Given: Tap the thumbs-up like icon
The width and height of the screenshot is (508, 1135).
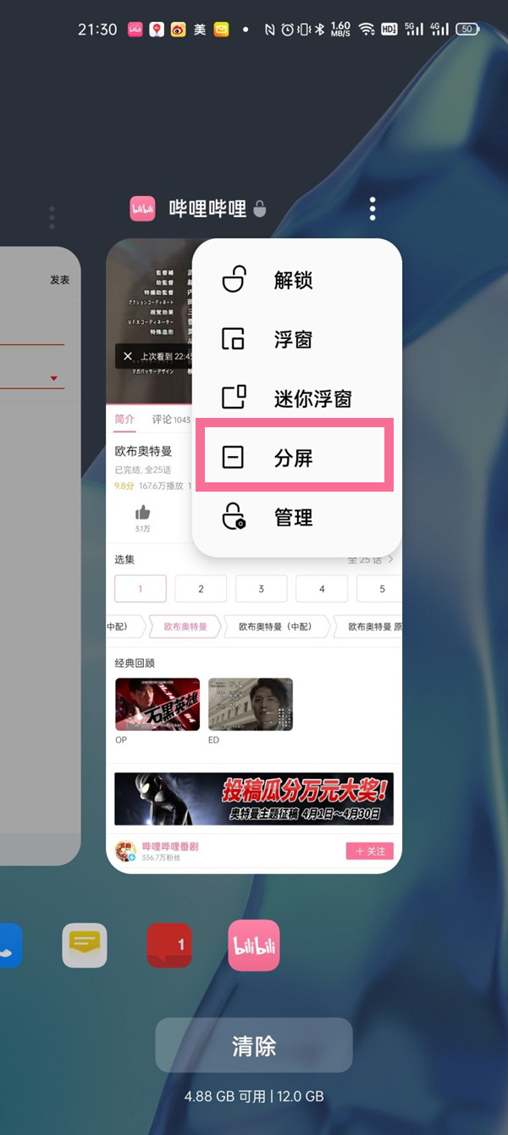Looking at the screenshot, I should tap(142, 513).
